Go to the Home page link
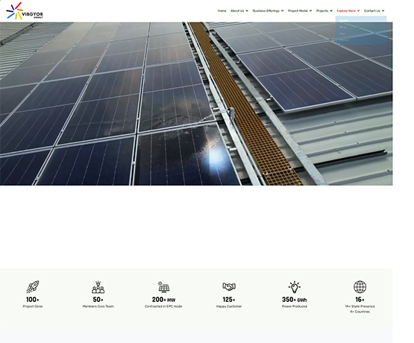 222,11
